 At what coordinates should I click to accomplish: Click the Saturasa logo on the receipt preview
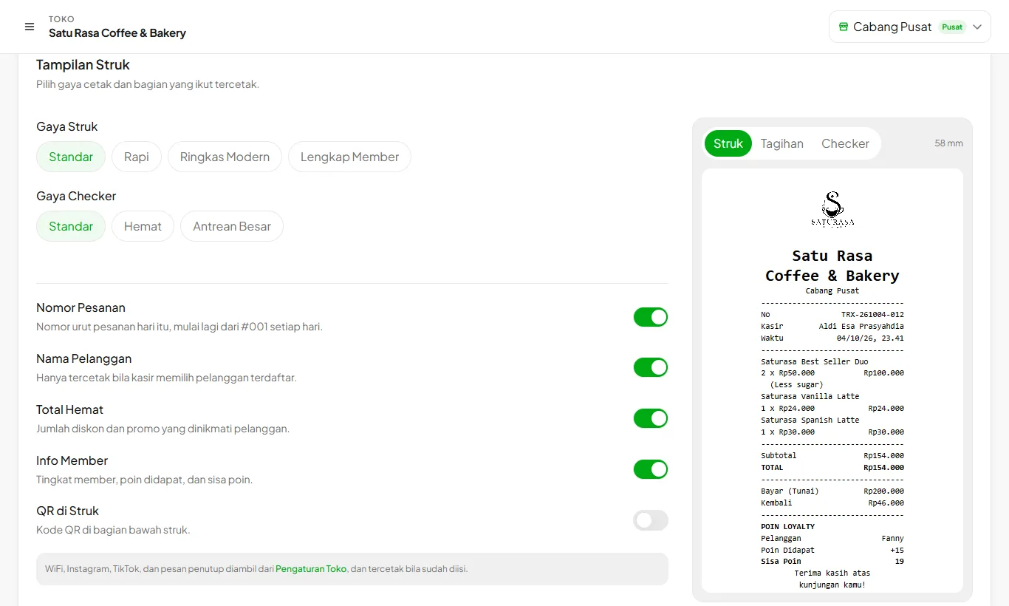point(832,209)
